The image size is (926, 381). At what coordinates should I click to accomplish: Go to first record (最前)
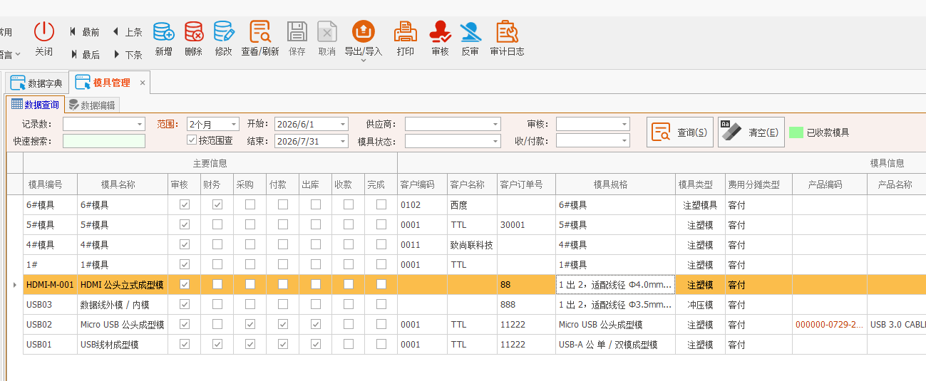point(84,32)
